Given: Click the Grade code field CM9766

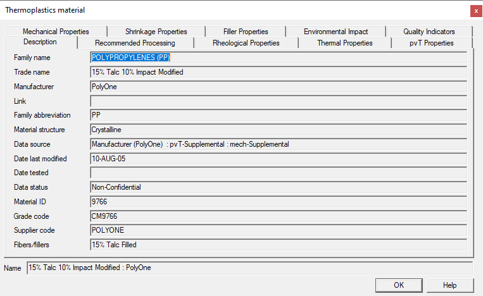Looking at the screenshot, I should point(279,216).
